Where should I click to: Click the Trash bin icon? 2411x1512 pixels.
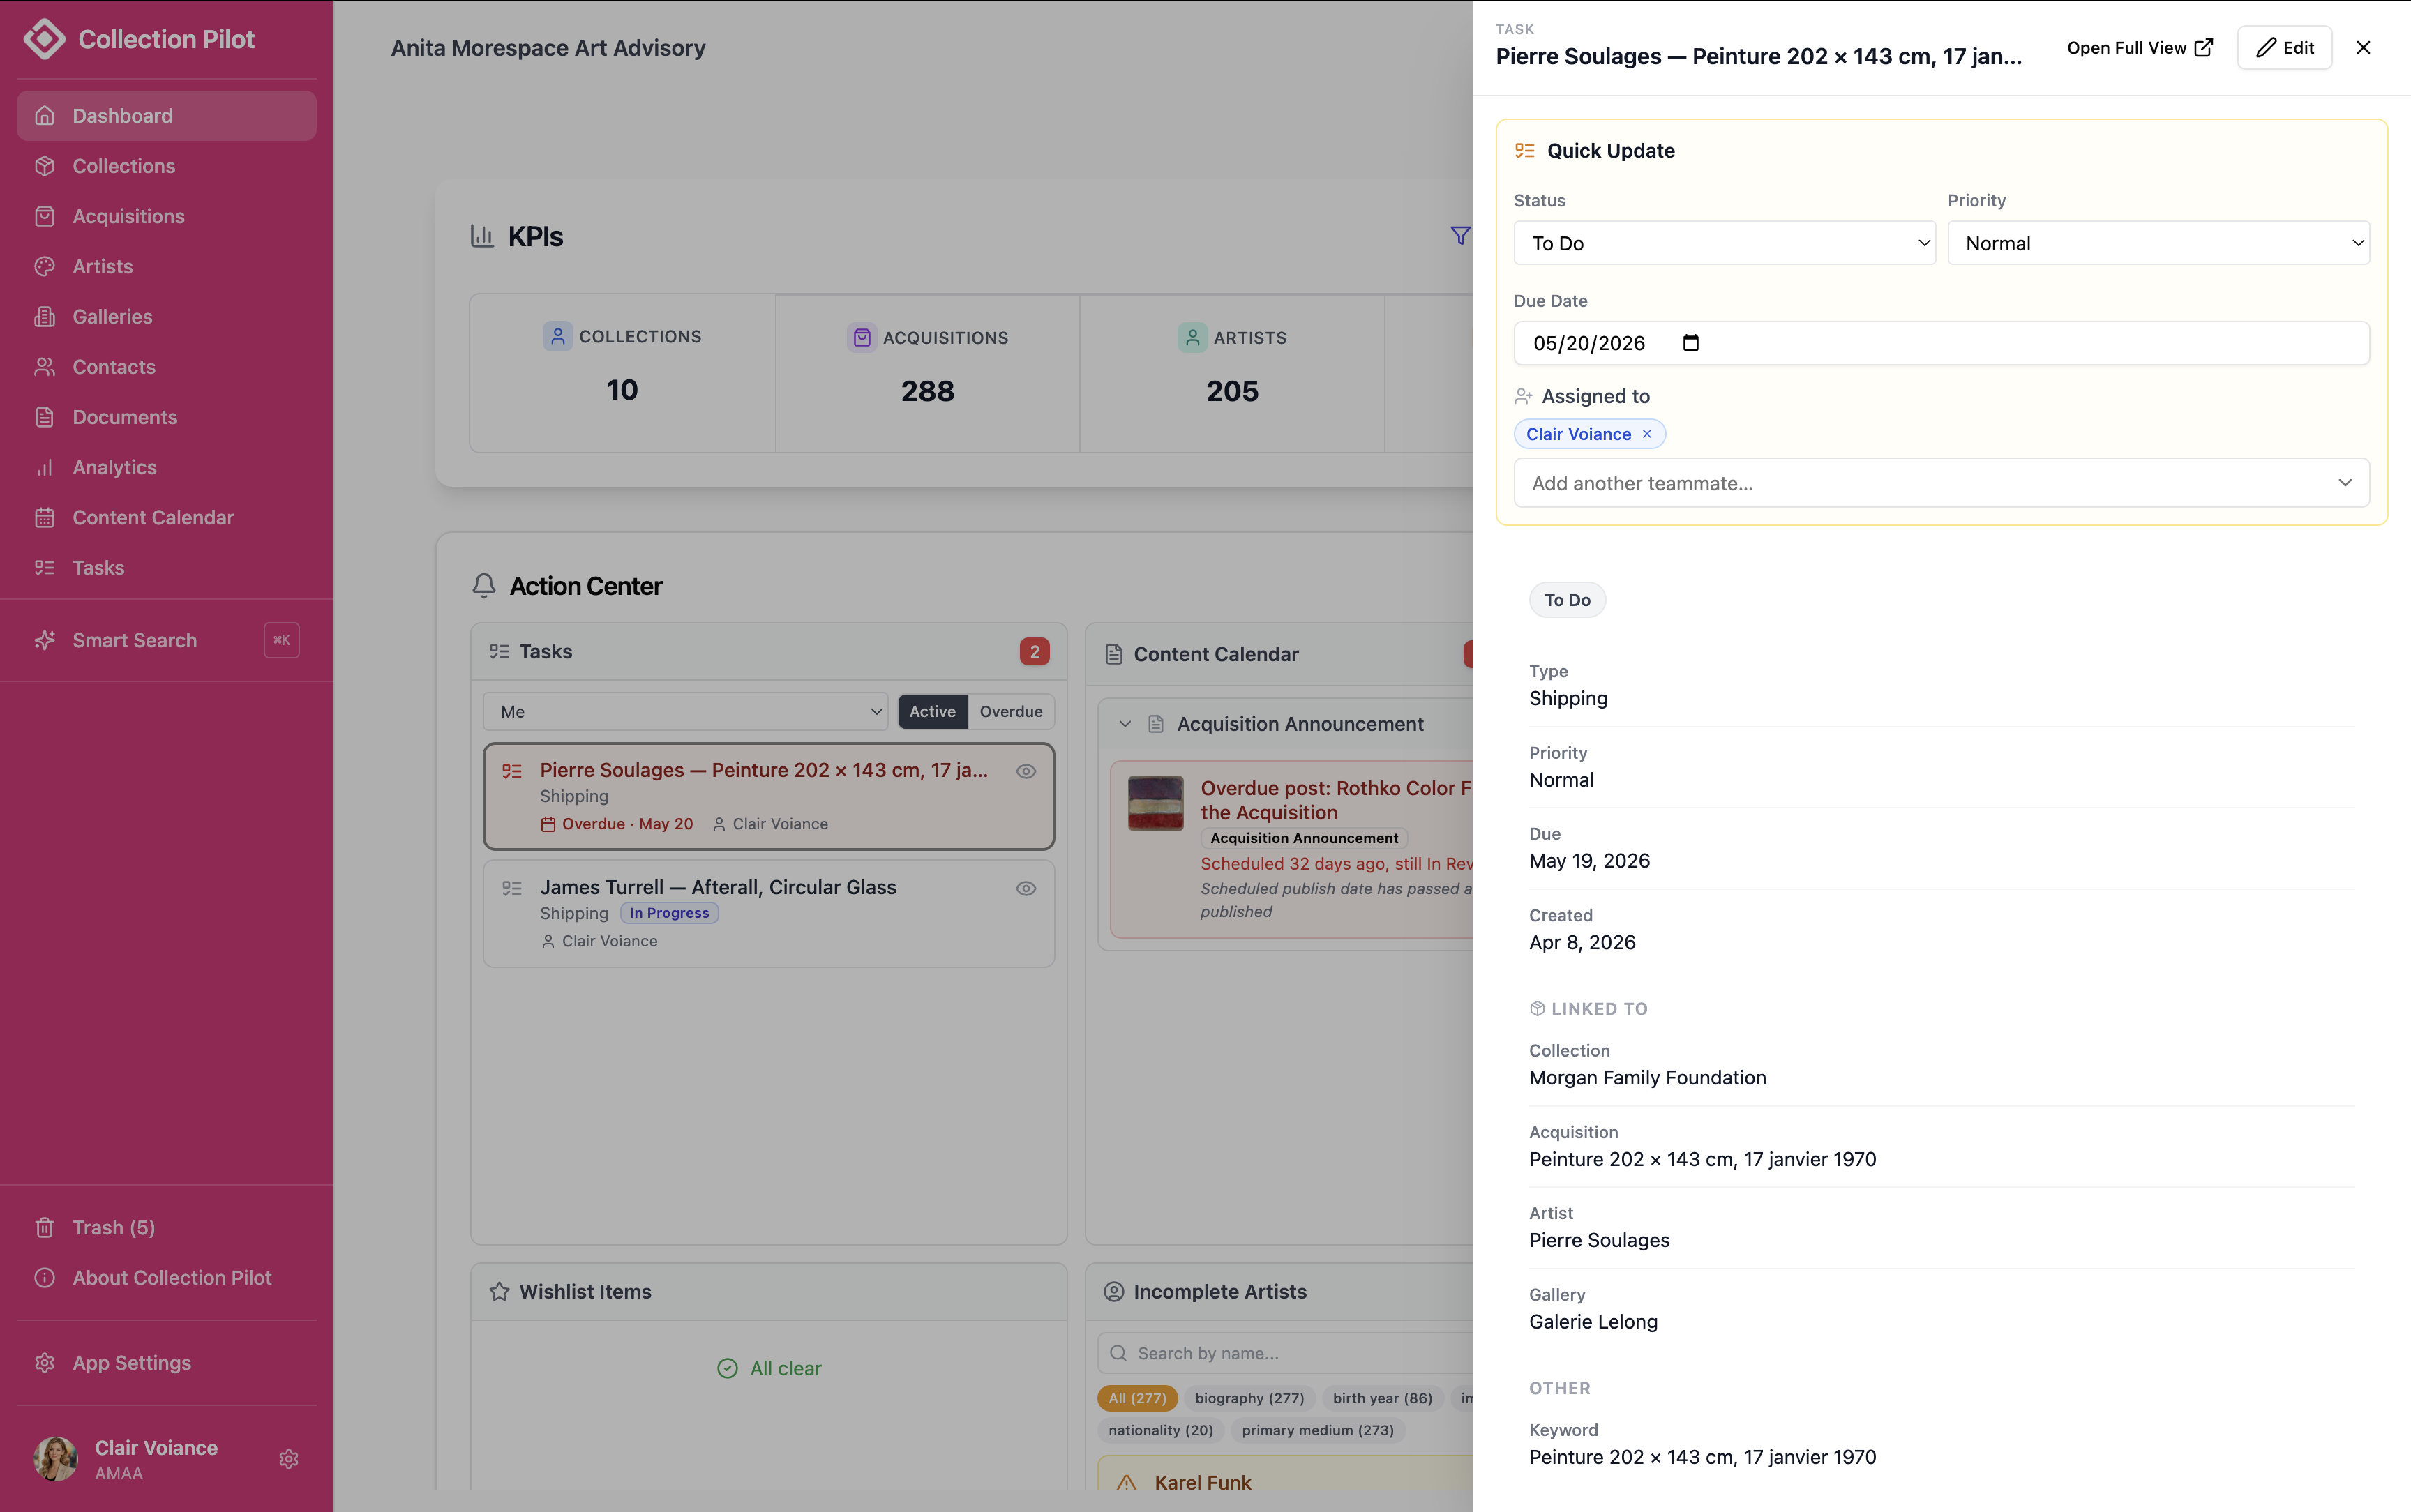[45, 1227]
